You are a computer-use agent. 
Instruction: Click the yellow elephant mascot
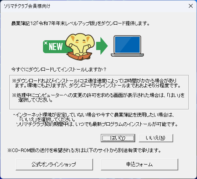[80, 45]
